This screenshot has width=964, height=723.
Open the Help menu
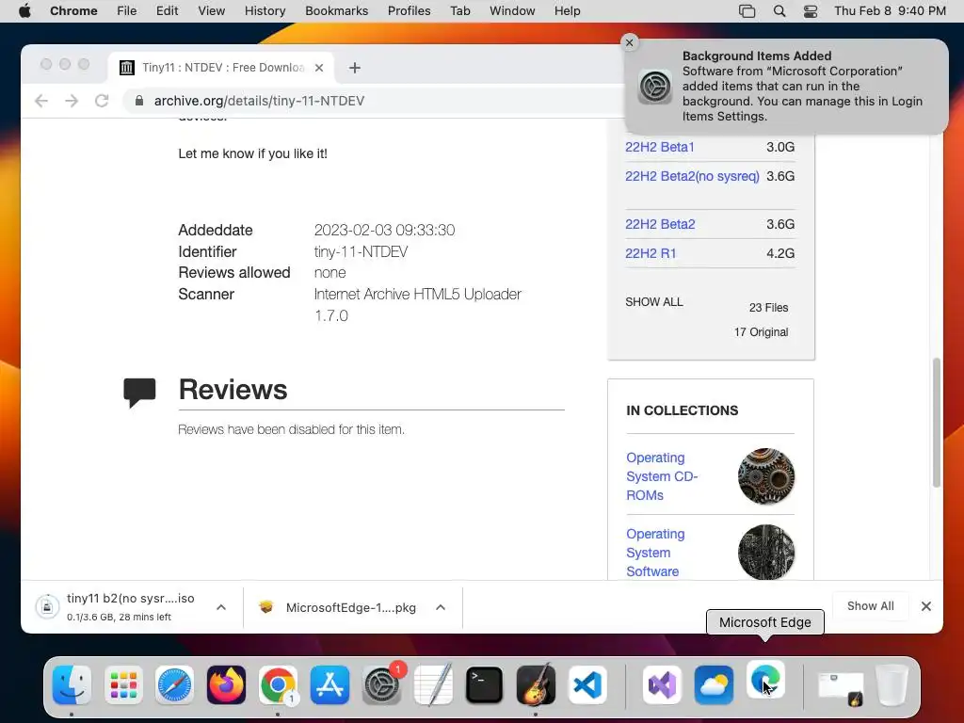click(567, 11)
